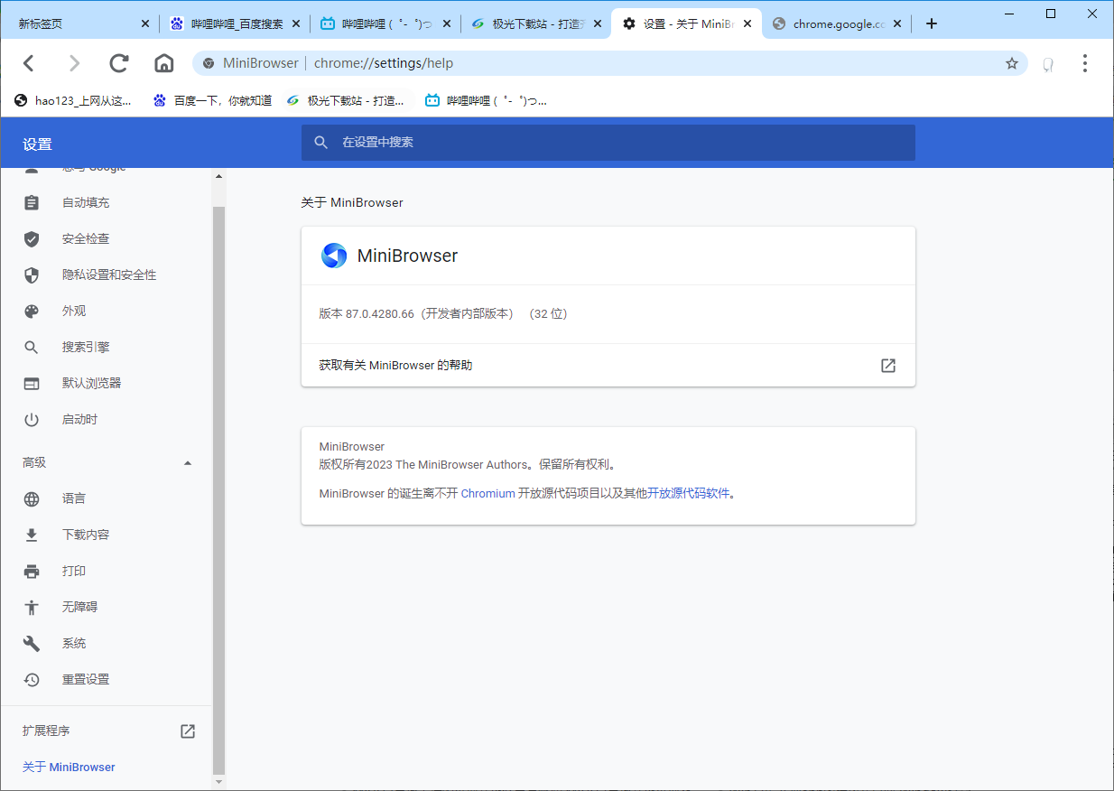Open Appearance settings via palette icon
The image size is (1114, 791).
click(31, 311)
